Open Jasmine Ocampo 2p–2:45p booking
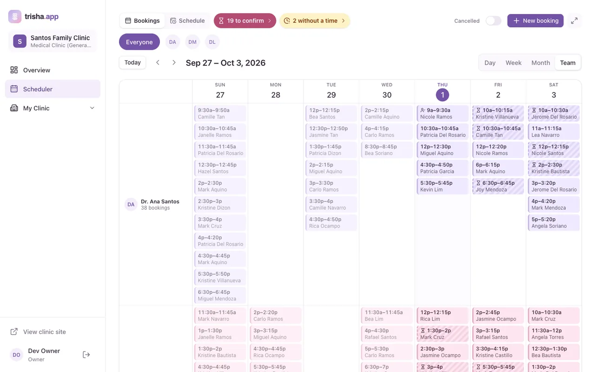Viewport: 595px width, 372px height. (498, 316)
